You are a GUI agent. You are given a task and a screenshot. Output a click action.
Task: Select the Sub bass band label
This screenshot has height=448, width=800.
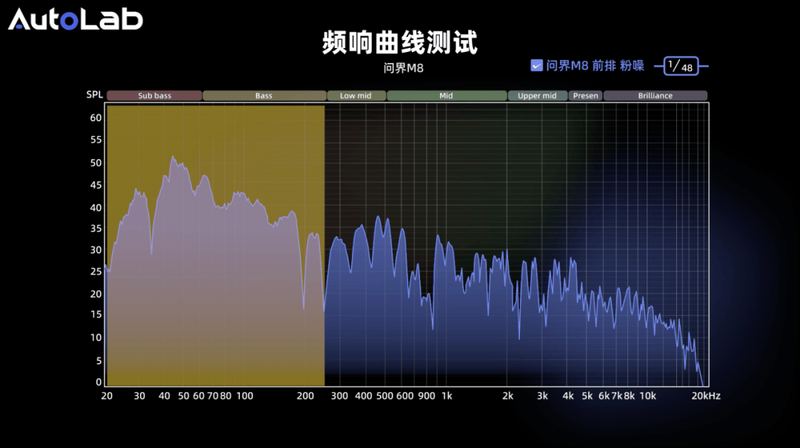[154, 96]
